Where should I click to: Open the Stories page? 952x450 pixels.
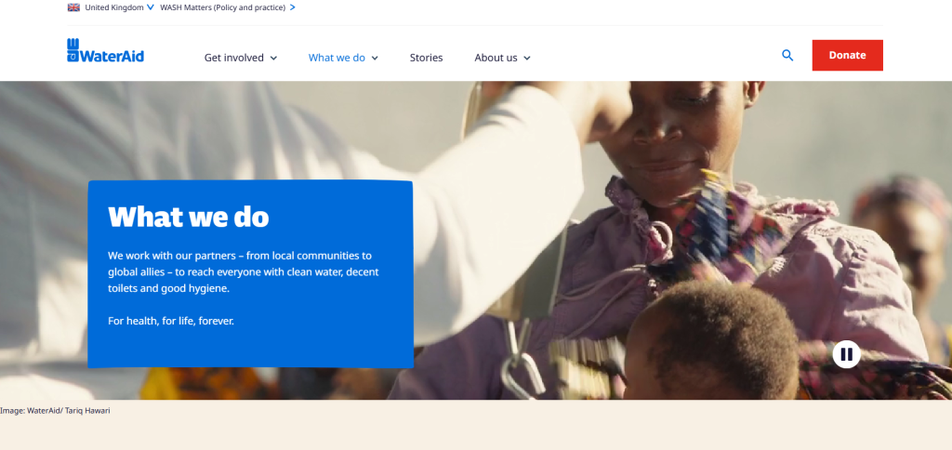pyautogui.click(x=426, y=58)
